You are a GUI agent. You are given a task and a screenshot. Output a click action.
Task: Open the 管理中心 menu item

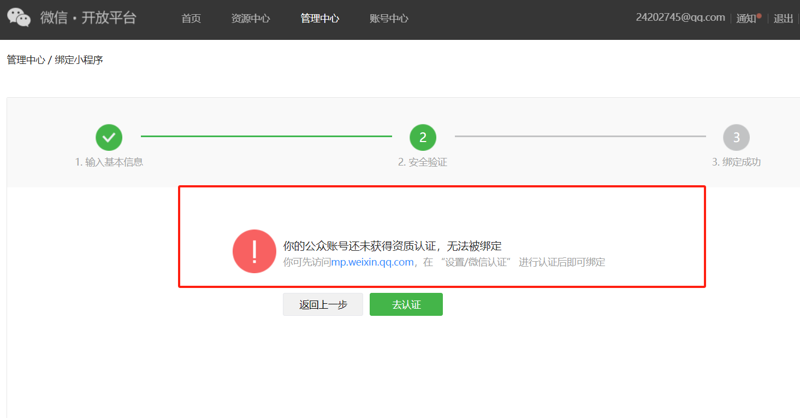coord(320,19)
